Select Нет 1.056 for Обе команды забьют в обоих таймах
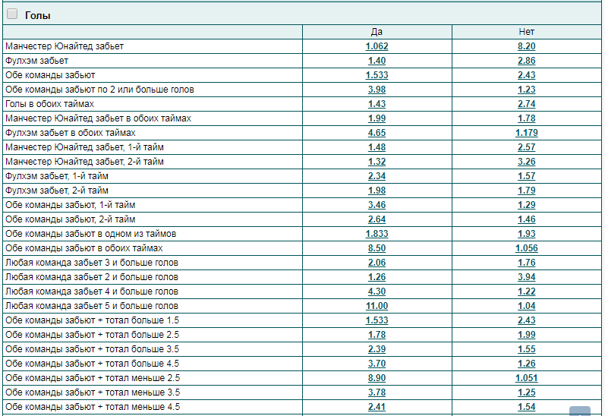605x416 pixels. [526, 248]
